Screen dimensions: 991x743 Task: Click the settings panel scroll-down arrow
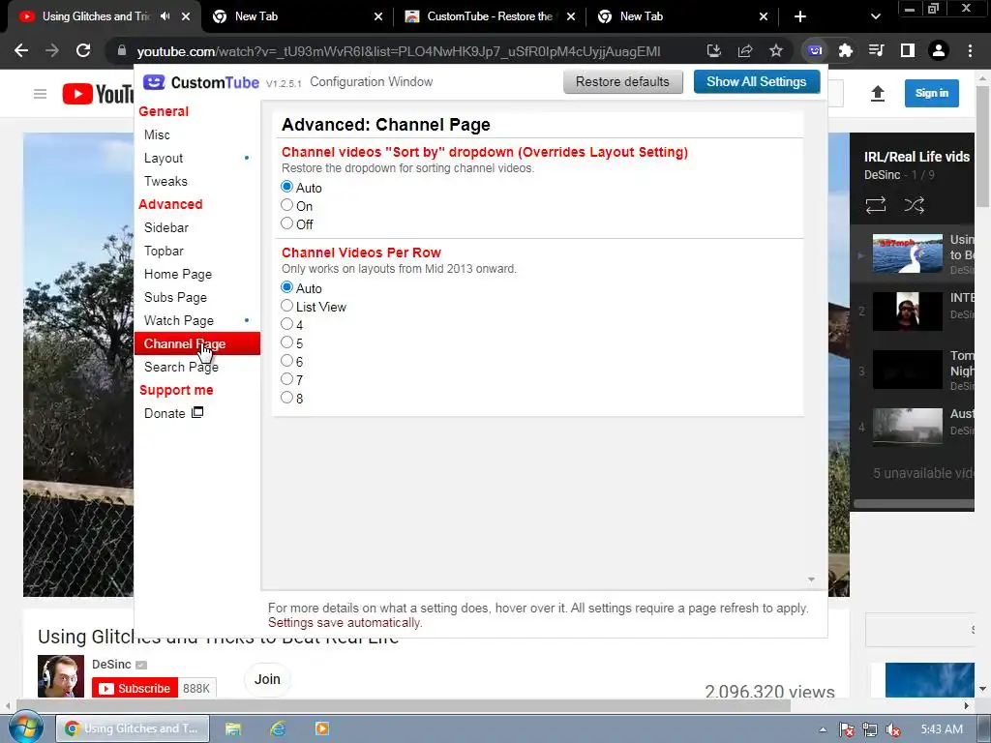(811, 580)
